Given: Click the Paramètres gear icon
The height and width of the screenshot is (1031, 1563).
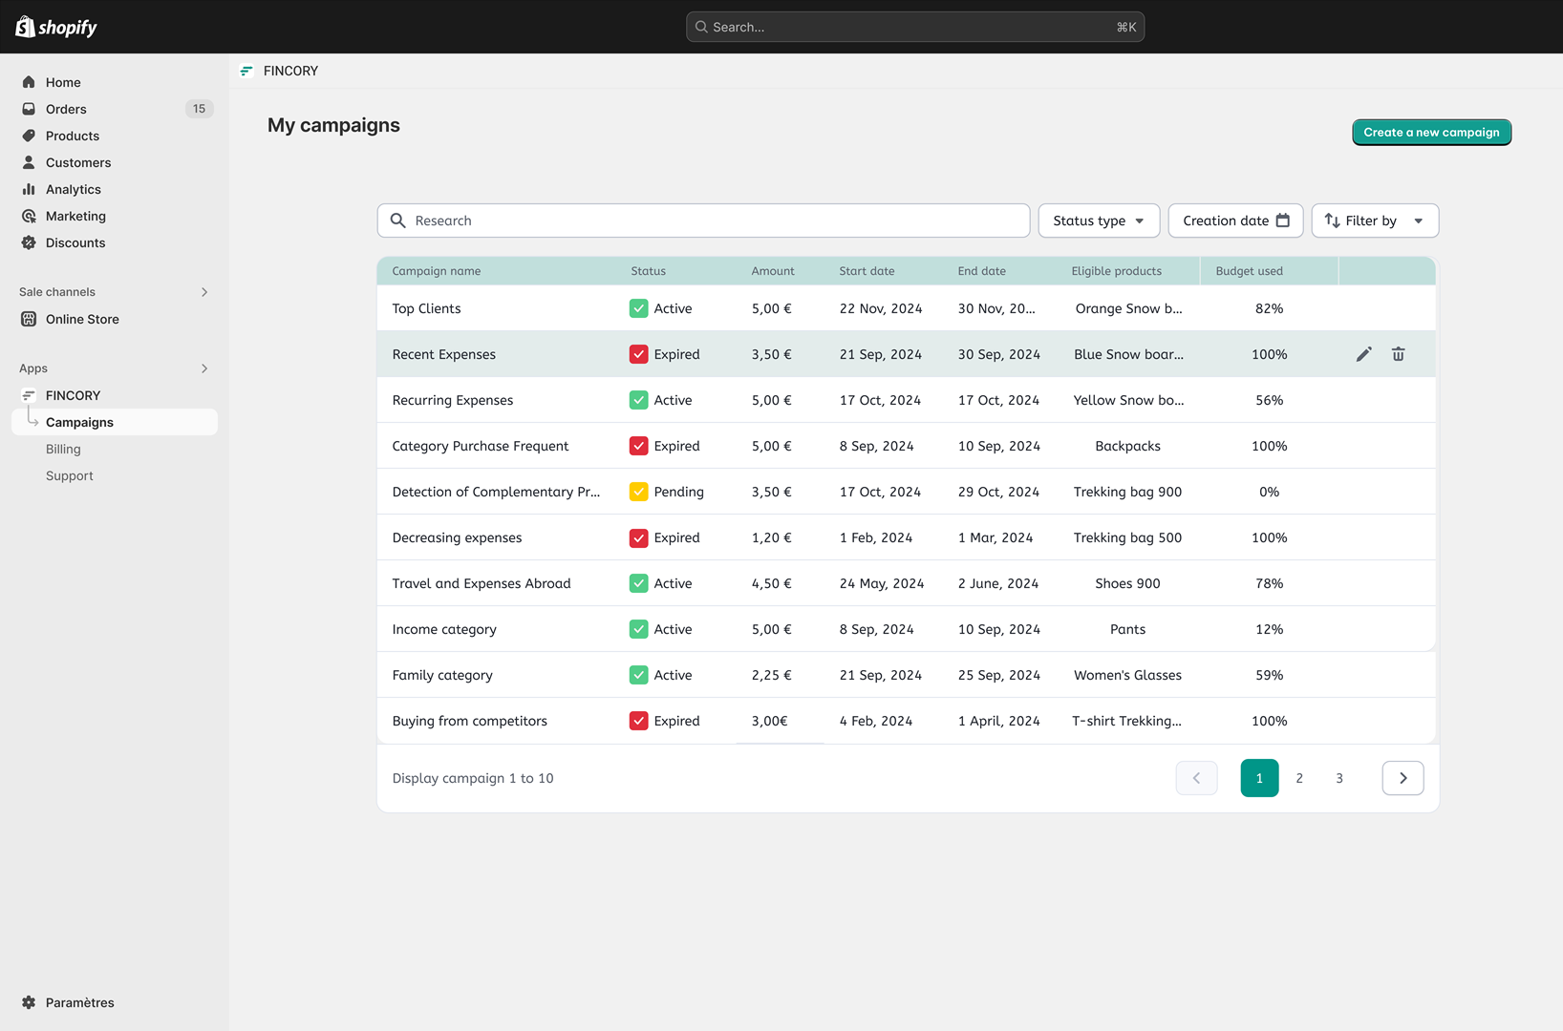Looking at the screenshot, I should pos(29,1002).
